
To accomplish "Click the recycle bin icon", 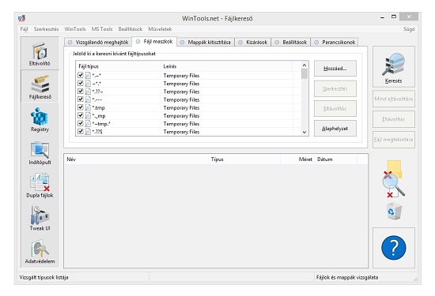I will pos(394,212).
